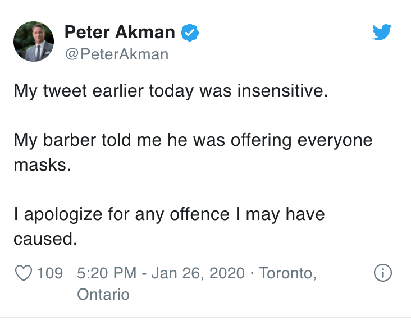The image size is (411, 321).
Task: Click the Toronto location text
Action: [x=288, y=273]
